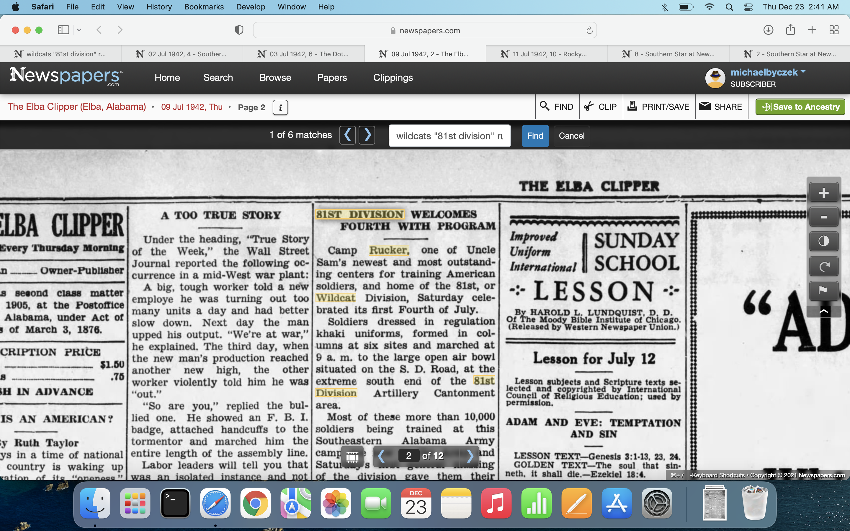Go to next search match
This screenshot has height=531, width=850.
[x=367, y=135]
